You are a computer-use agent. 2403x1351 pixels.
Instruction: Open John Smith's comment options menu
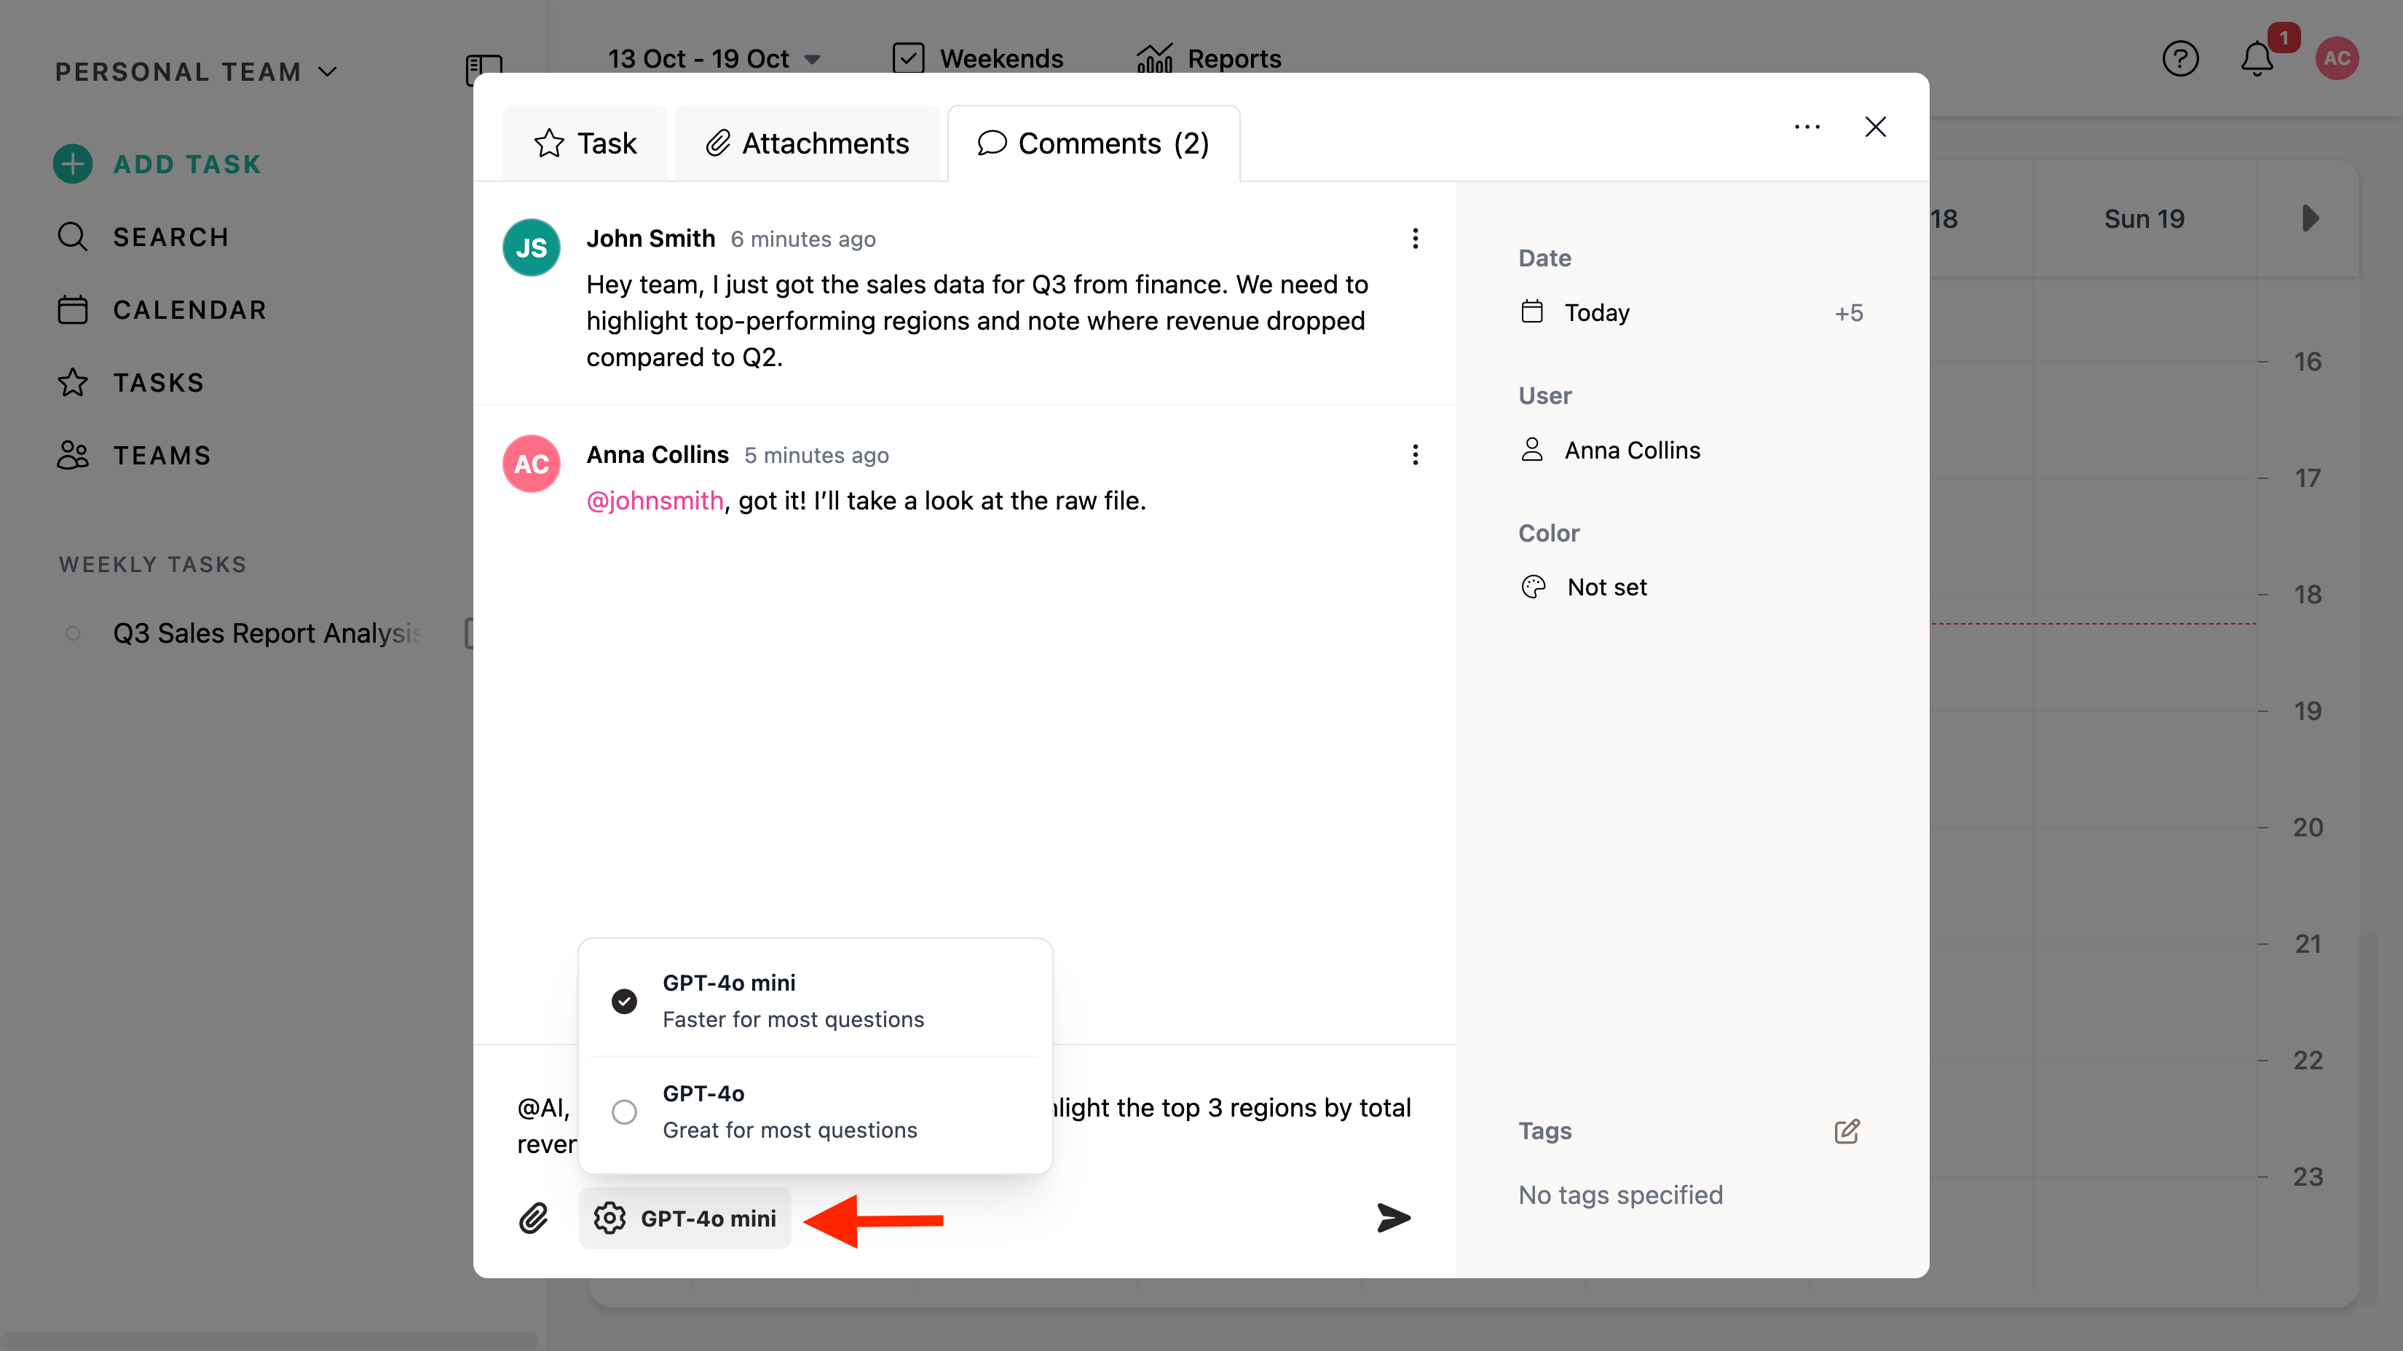(x=1415, y=239)
